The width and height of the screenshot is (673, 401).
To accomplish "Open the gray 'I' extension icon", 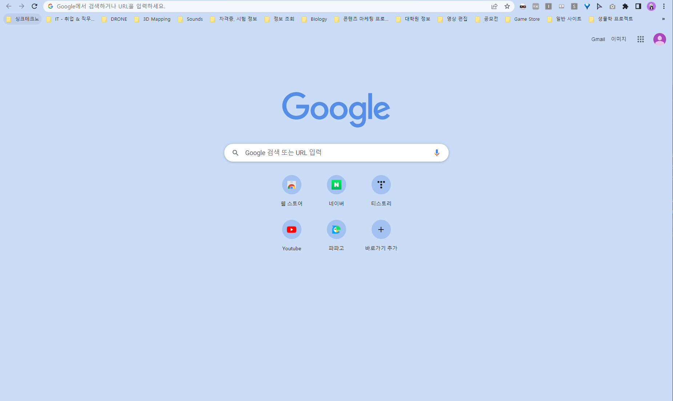I will coord(549,6).
